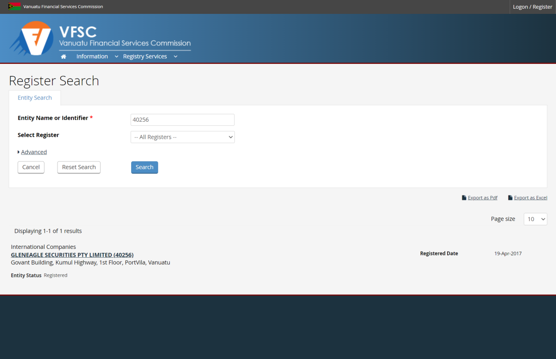Click the Reset Search button

pyautogui.click(x=79, y=167)
